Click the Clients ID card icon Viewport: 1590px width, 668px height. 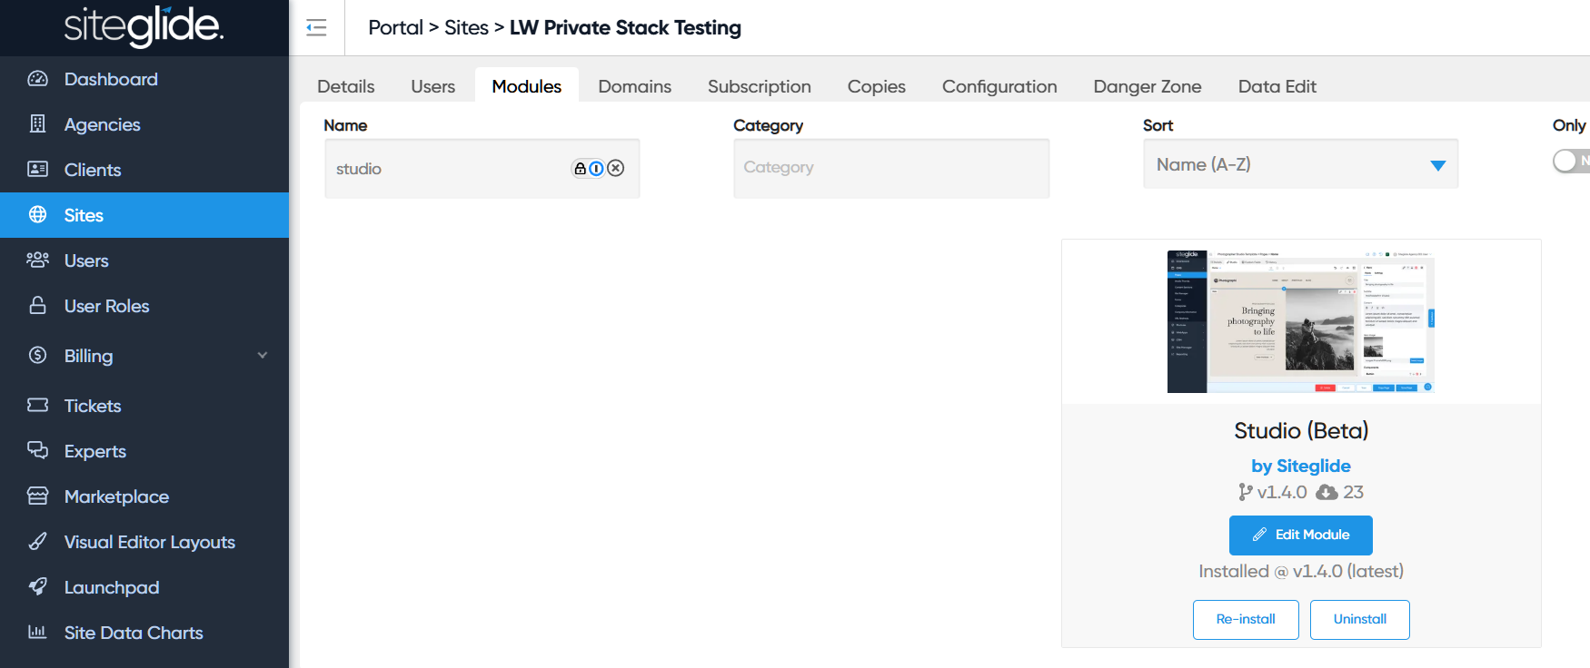(37, 169)
